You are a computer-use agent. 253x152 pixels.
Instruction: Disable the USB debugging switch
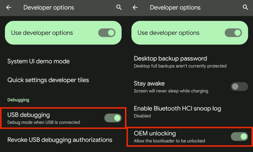coord(113,118)
